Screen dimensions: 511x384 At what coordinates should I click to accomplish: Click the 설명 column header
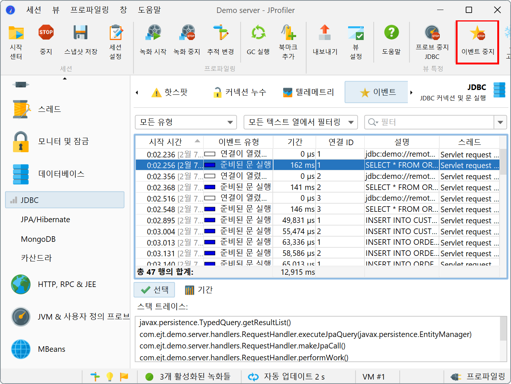[402, 142]
